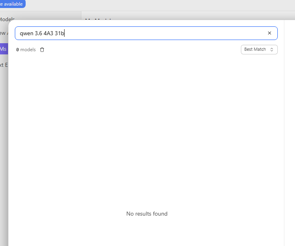Select the purple highlighted sidebar item
The height and width of the screenshot is (246, 295).
(x=4, y=49)
